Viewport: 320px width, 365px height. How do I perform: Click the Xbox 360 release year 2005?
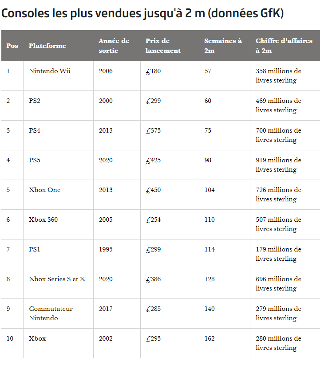(106, 220)
